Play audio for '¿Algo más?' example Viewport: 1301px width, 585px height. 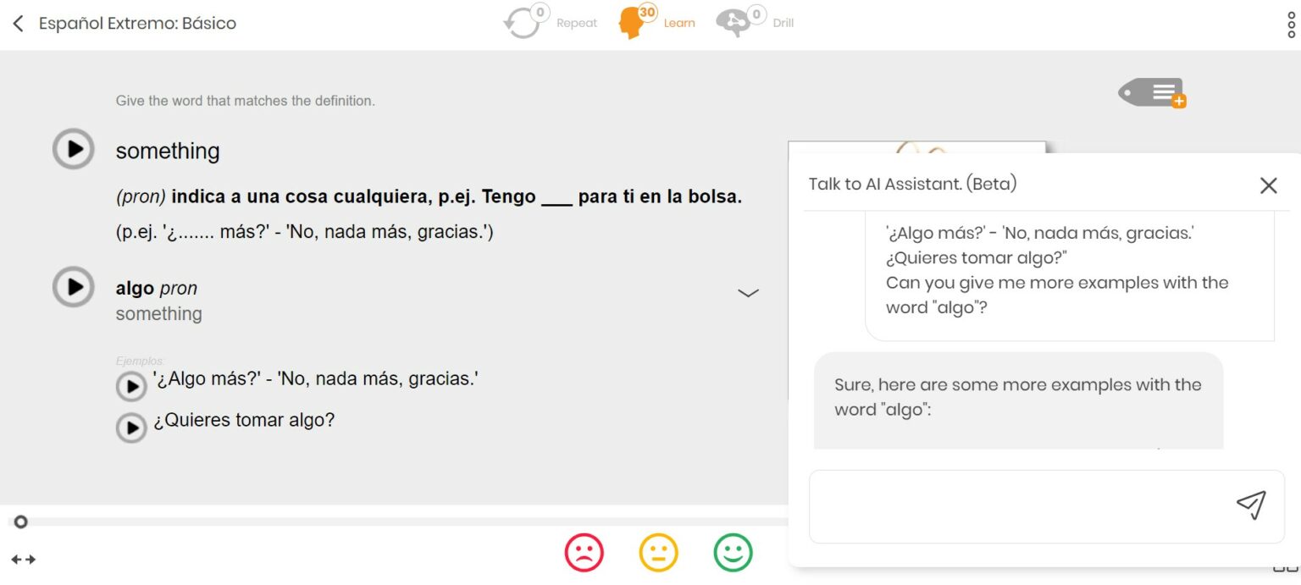pyautogui.click(x=132, y=386)
